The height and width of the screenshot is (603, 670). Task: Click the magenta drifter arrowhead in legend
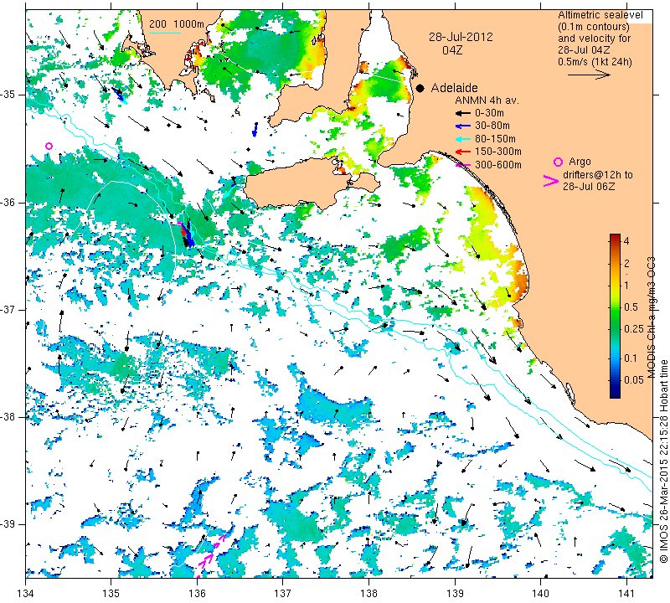[x=550, y=181]
